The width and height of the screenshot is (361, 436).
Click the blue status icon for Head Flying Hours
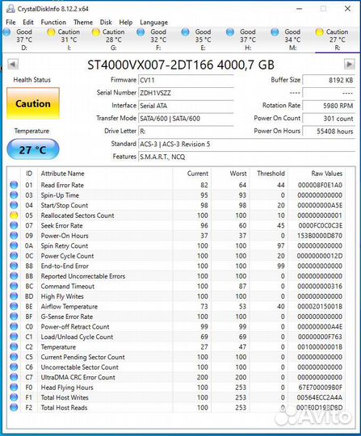click(14, 387)
